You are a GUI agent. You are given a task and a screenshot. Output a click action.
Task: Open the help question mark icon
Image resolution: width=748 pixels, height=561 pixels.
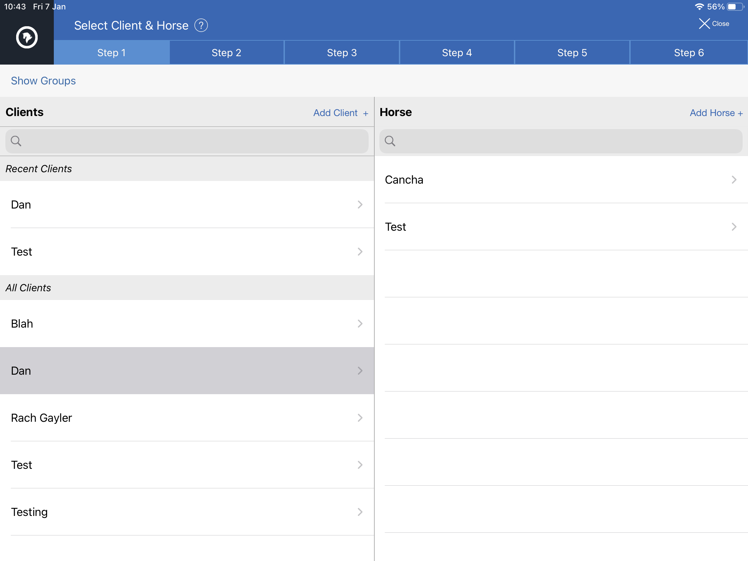(201, 25)
